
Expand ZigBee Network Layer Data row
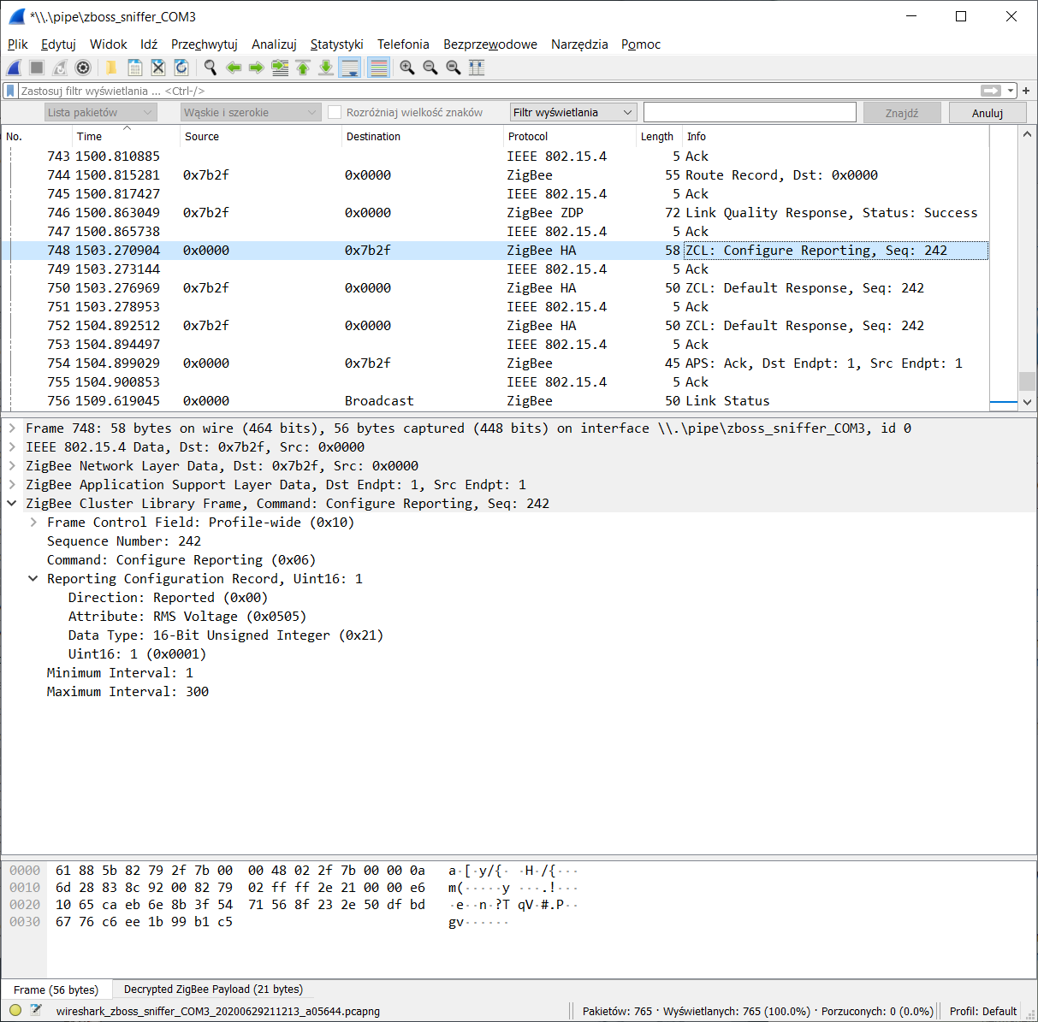[12, 466]
